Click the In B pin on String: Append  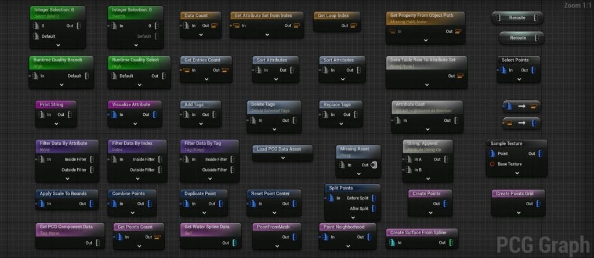coord(410,169)
